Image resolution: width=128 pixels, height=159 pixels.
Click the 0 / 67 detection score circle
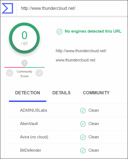click(x=24, y=38)
